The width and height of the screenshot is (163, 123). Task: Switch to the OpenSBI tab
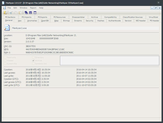point(45,21)
